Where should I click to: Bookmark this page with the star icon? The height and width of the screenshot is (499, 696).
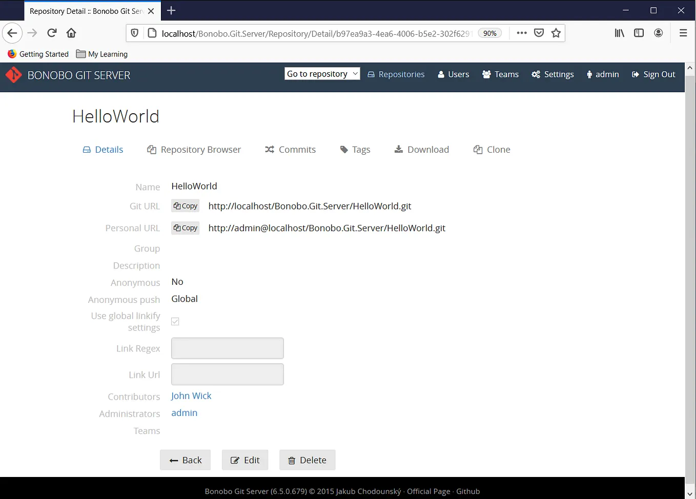(x=556, y=32)
